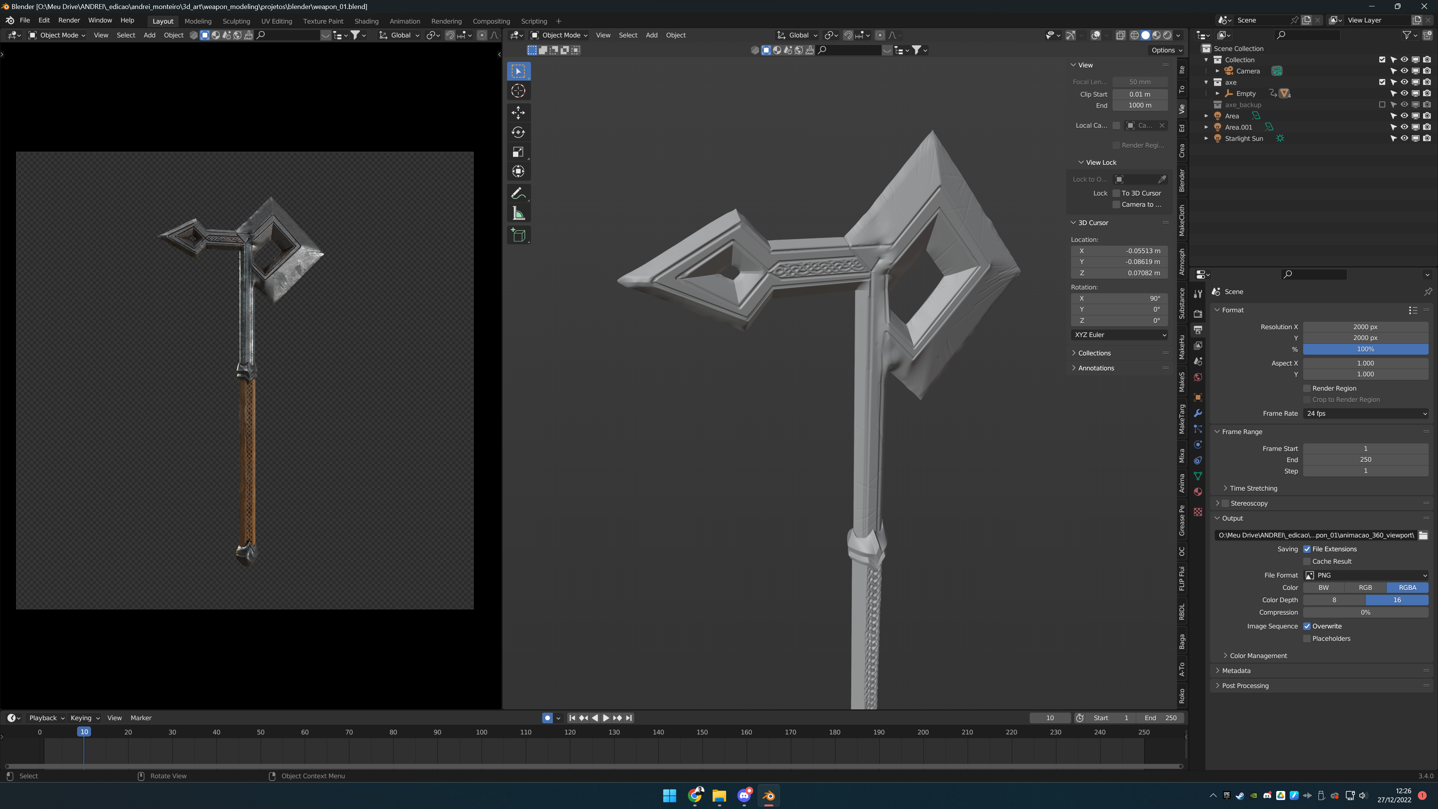This screenshot has height=809, width=1438.
Task: Adjust the Resolution percentage 100% slider
Action: point(1365,349)
